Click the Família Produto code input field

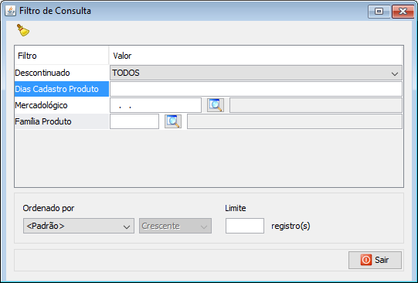[x=134, y=121]
